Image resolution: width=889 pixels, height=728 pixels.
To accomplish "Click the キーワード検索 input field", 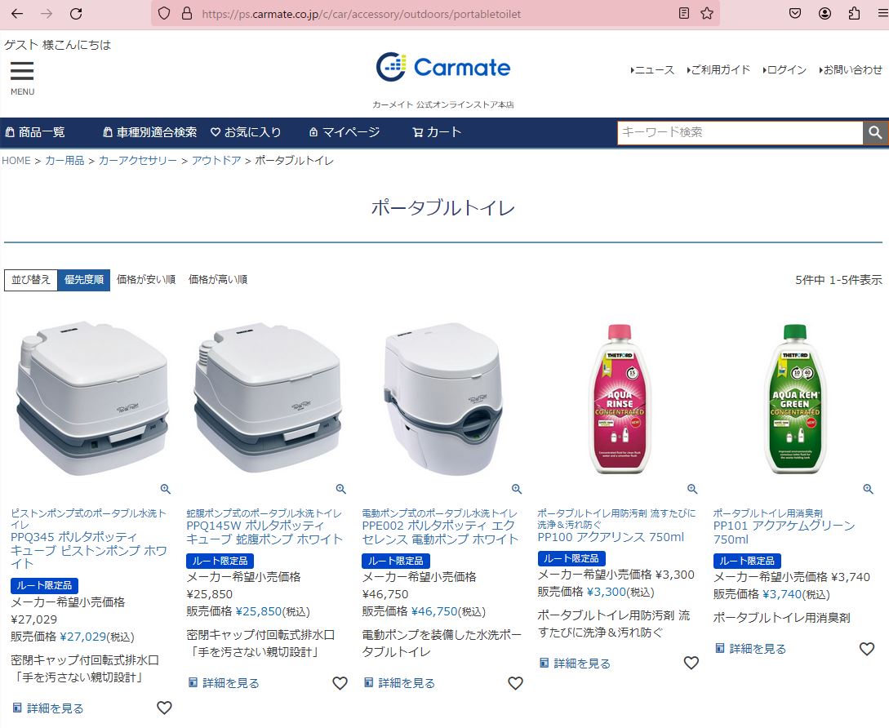I will (x=740, y=133).
